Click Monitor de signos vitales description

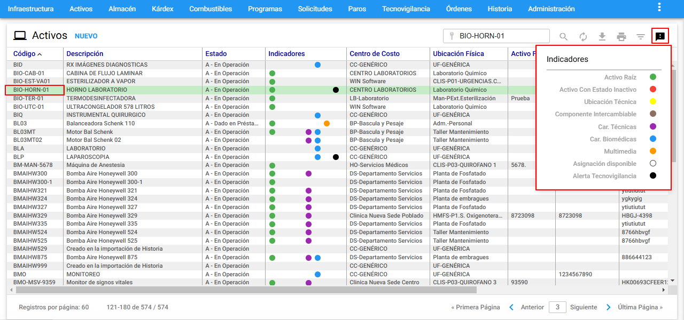[99, 283]
